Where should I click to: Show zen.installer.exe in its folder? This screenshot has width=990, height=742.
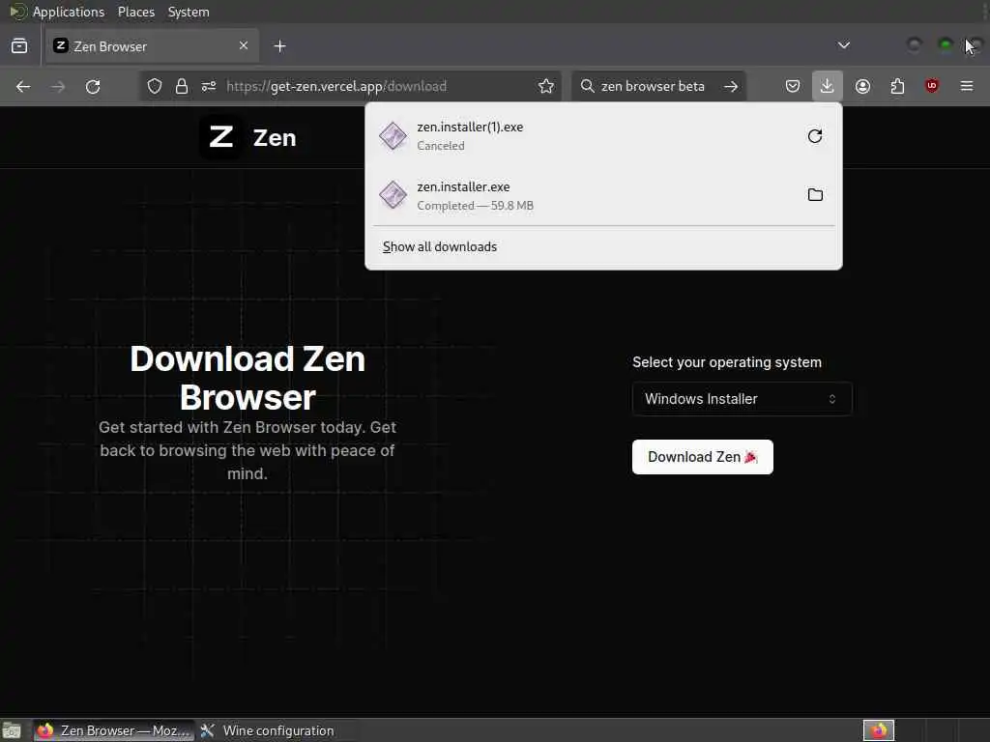(x=815, y=195)
